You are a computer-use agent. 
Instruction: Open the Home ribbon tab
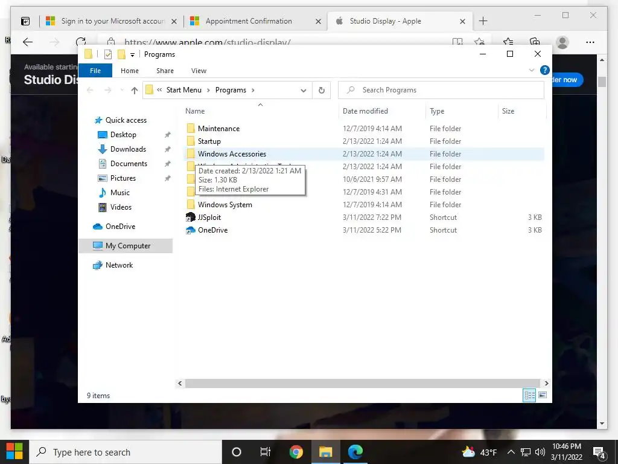point(130,71)
